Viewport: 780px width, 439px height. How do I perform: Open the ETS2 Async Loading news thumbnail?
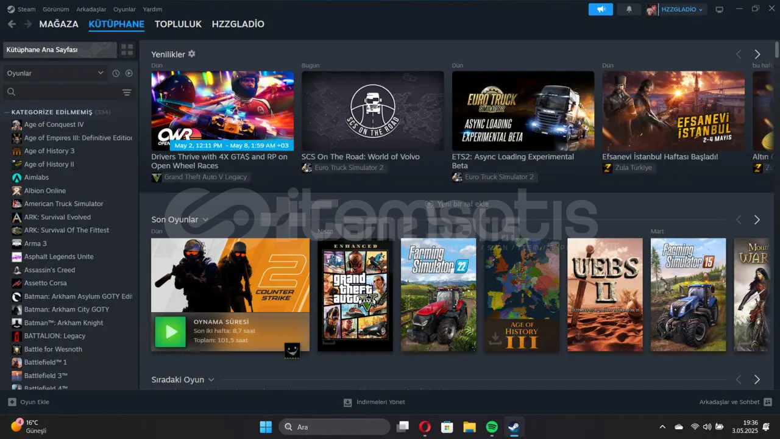point(523,111)
